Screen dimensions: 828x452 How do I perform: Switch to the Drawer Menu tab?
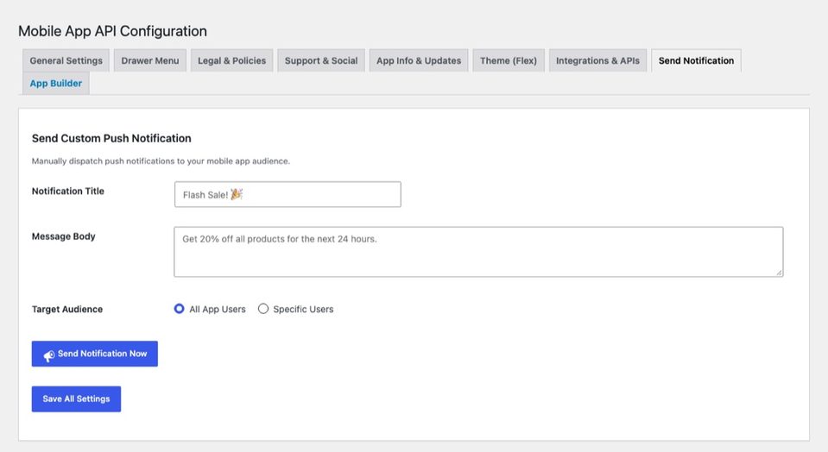150,60
